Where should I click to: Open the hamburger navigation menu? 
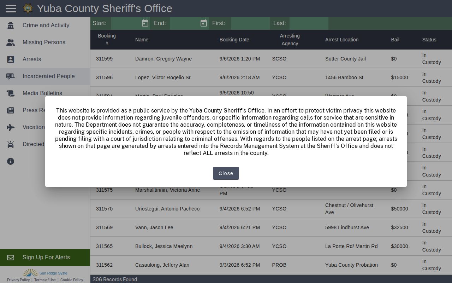pyautogui.click(x=11, y=8)
